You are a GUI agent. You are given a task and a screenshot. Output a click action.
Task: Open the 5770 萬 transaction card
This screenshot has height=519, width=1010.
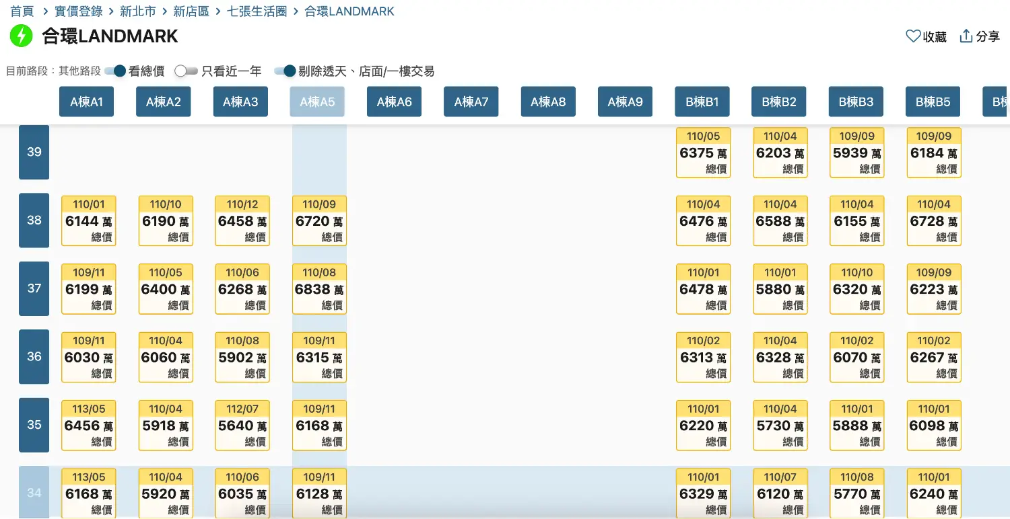point(856,493)
